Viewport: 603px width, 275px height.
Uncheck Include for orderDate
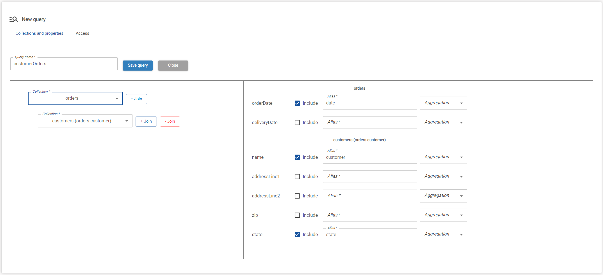click(297, 103)
